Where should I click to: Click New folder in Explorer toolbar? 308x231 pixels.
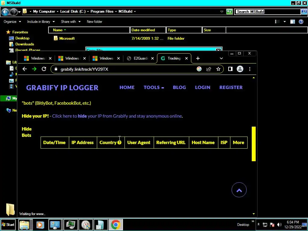94,22
